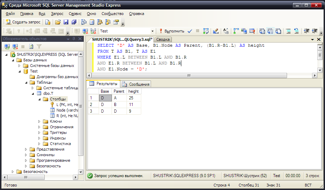
Task: Collapse the Столбцы folder
Action: [x=39, y=99]
